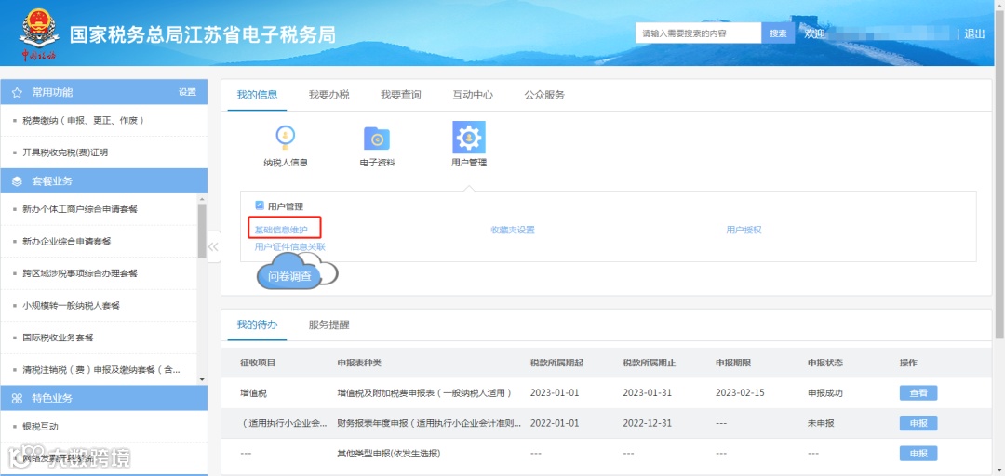This screenshot has height=476, width=1005.
Task: Switch to 公众服务 tab
Action: pyautogui.click(x=544, y=95)
